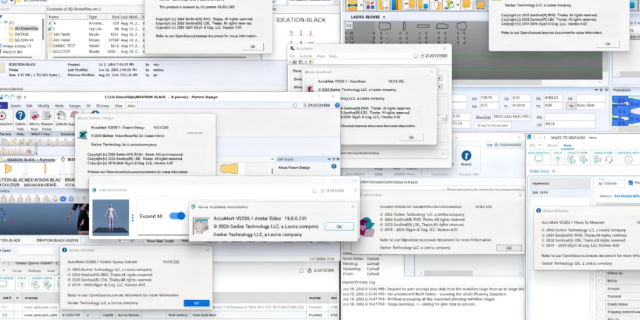This screenshot has width=640, height=320.
Task: Uncheck blue checkbox beside order number field
Action: [x=631, y=183]
